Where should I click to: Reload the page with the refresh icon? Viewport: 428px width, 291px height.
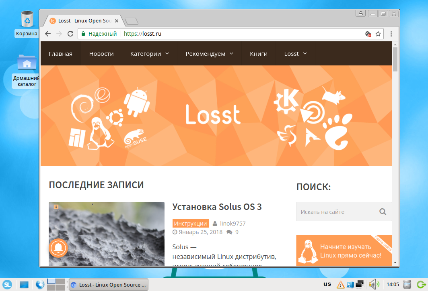coord(70,34)
